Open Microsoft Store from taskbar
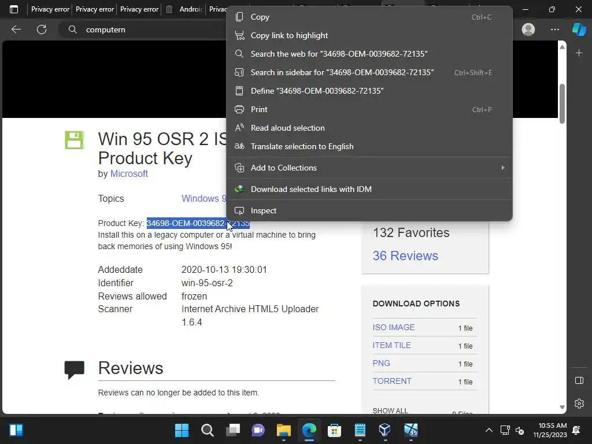Image resolution: width=592 pixels, height=444 pixels. point(335,430)
